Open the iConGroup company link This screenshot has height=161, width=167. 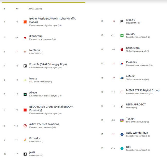pos(36,36)
